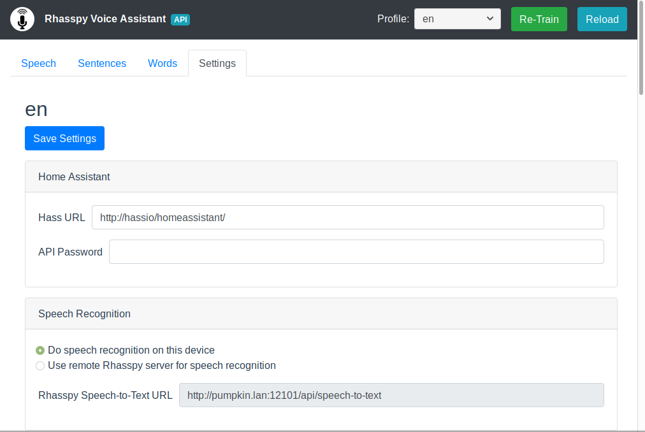Click the Rhasspy microphone logo icon
This screenshot has height=432, width=645.
(22, 19)
